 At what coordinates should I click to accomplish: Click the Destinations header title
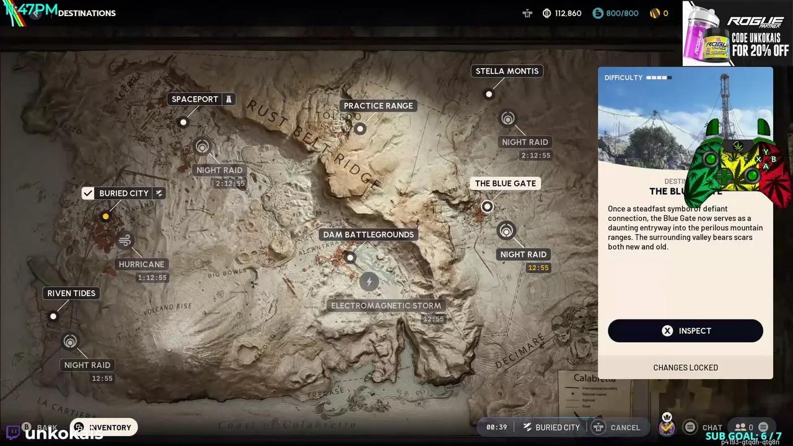(87, 13)
